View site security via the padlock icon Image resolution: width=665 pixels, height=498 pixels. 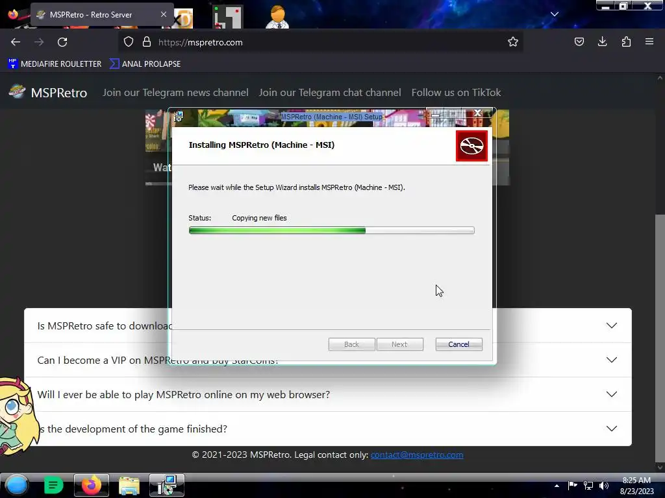point(147,42)
